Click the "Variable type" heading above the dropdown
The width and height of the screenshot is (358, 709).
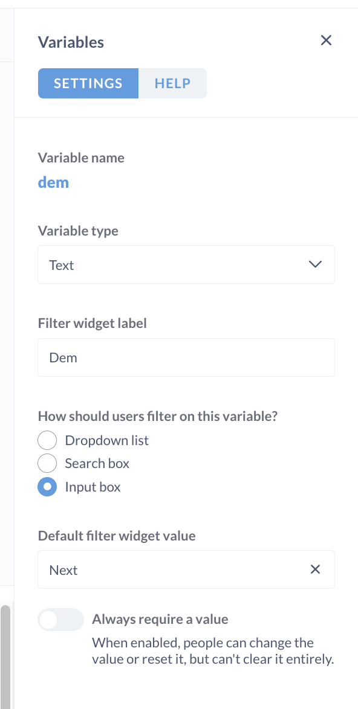[x=78, y=231]
